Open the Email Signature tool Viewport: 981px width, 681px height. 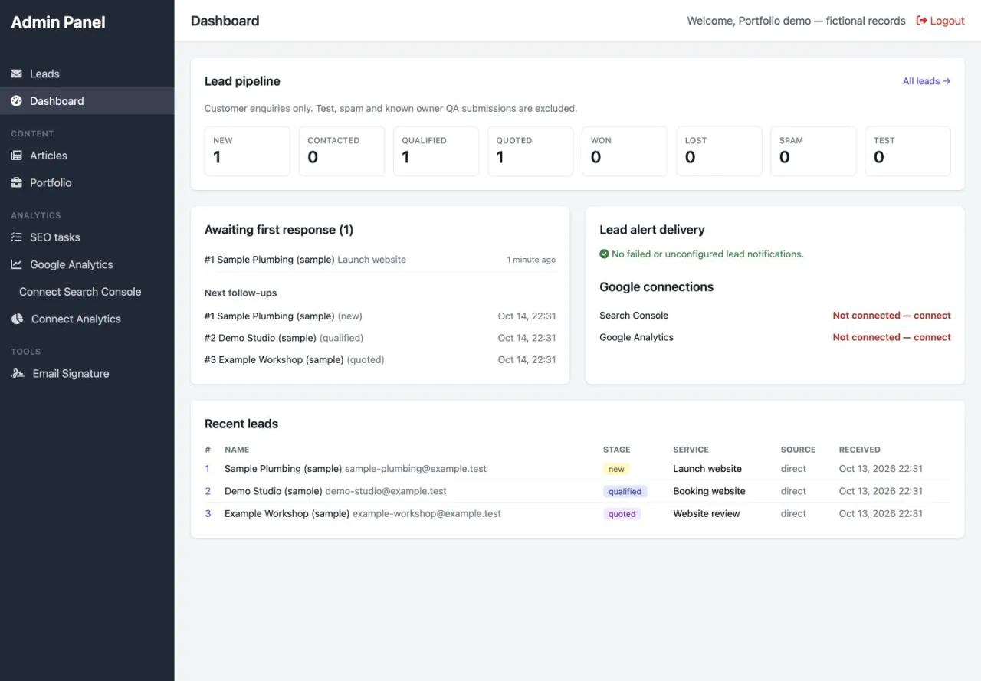tap(87, 374)
